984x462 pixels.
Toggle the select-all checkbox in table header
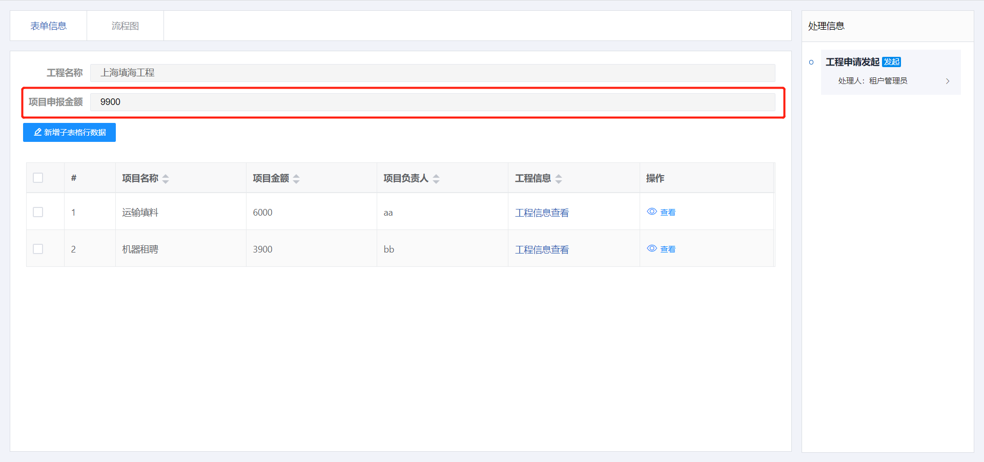(38, 178)
